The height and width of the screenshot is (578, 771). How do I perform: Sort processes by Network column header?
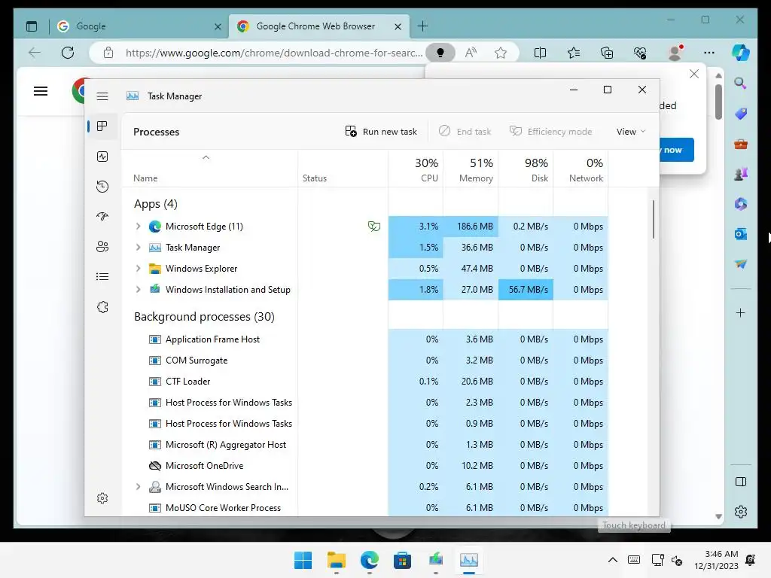[x=581, y=169]
